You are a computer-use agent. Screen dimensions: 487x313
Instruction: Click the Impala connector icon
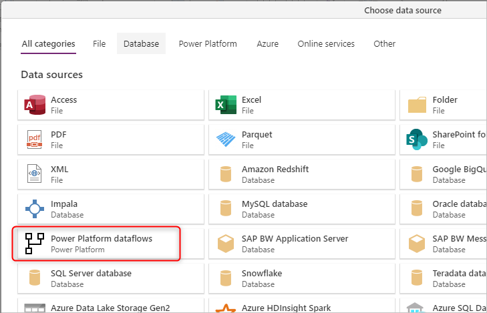pos(35,209)
